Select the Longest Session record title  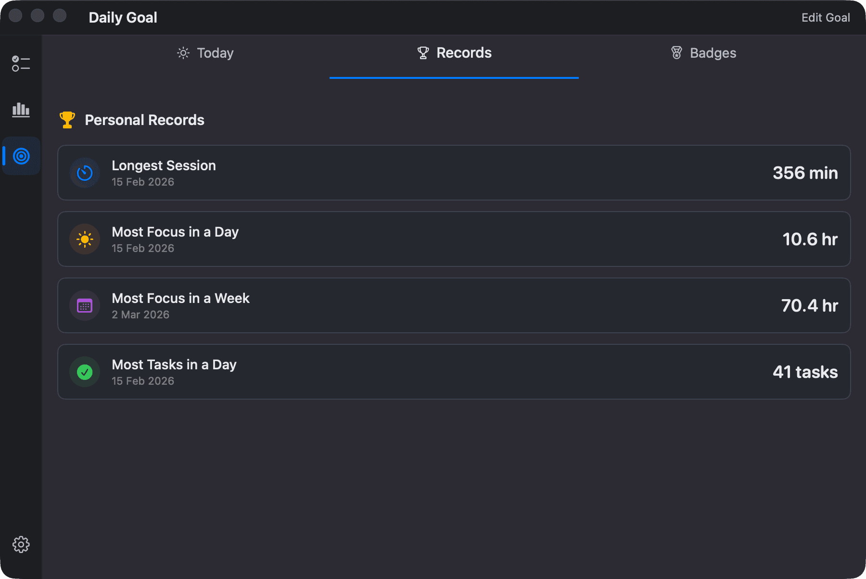[x=164, y=165]
